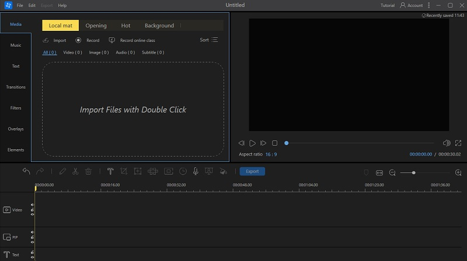Click the application logo icon
This screenshot has height=261, width=467.
coord(8,5)
